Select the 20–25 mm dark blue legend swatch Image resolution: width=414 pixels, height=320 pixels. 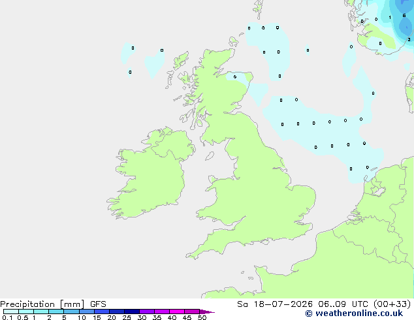(117, 312)
